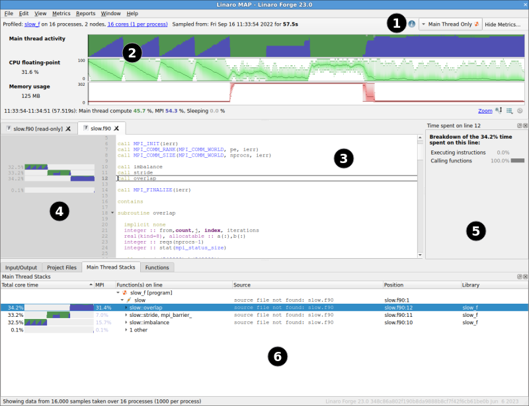Click the slow_f program icon in the tree

point(125,293)
